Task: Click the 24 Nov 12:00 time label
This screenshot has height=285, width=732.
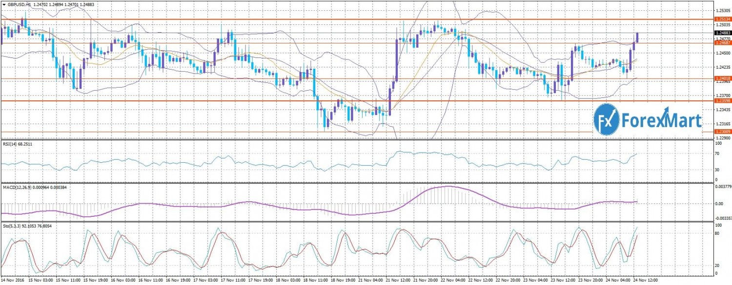Action: point(647,281)
